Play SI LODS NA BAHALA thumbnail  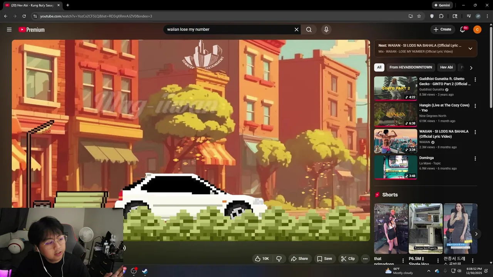(x=396, y=141)
